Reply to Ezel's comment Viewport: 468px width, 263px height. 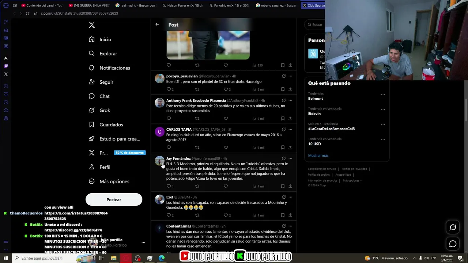click(169, 215)
